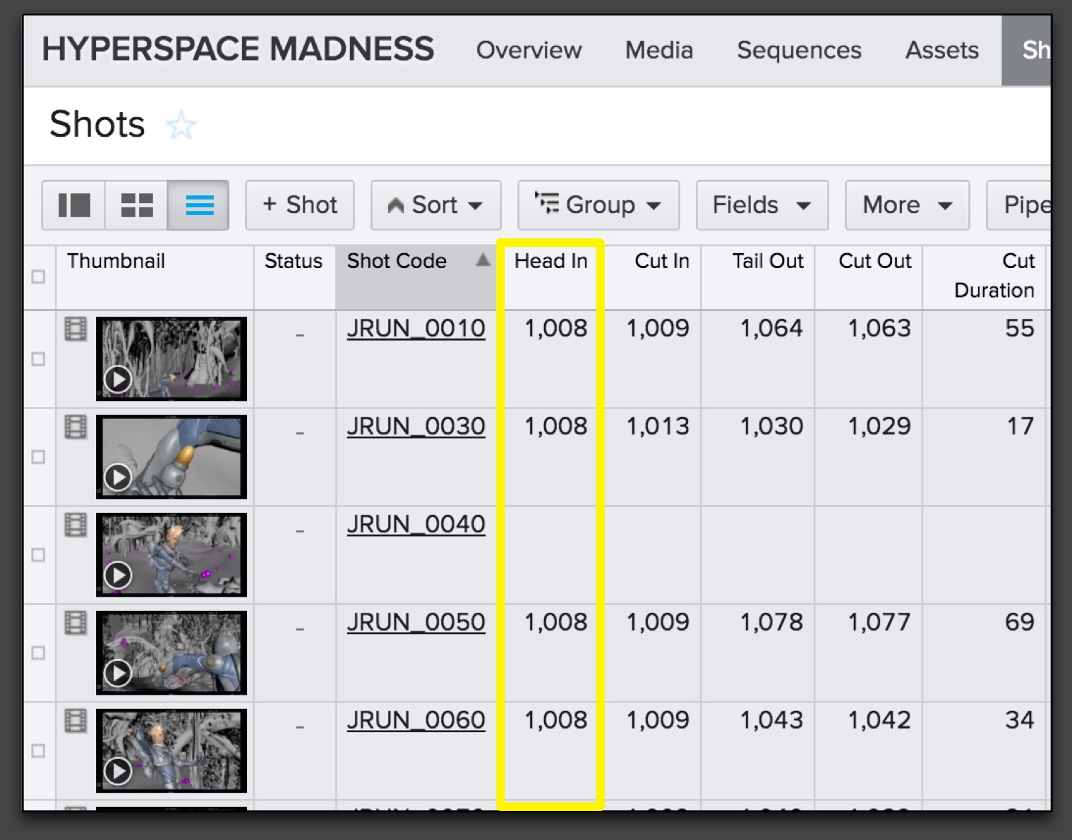Open the Assets tab
The image size is (1072, 840).
(941, 50)
